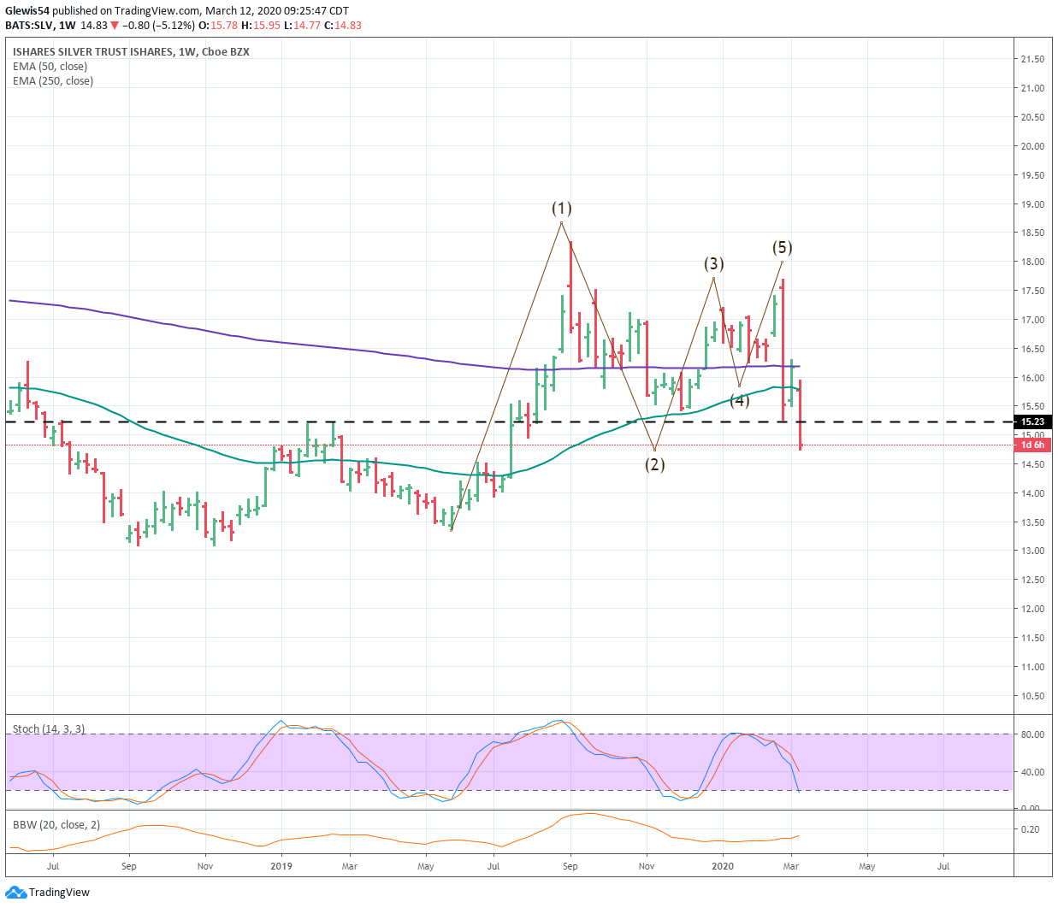Click the 13.00 price axis value
This screenshot has width=1058, height=908.
pyautogui.click(x=1032, y=551)
